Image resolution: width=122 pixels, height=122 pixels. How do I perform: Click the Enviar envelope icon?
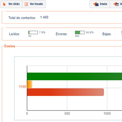pyautogui.click(x=96, y=4)
